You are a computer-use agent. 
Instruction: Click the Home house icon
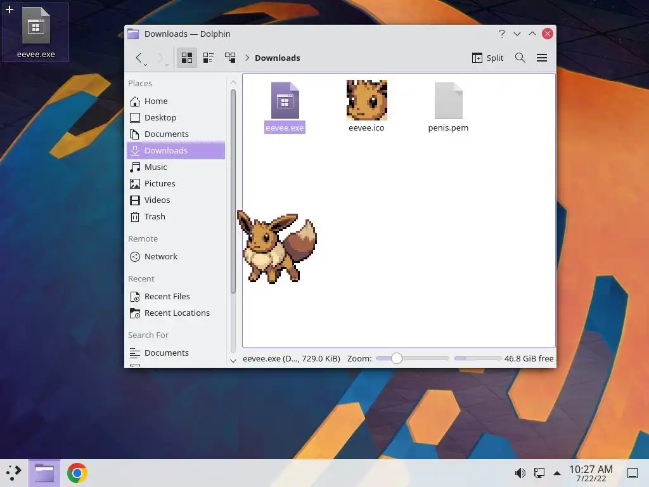tap(135, 101)
